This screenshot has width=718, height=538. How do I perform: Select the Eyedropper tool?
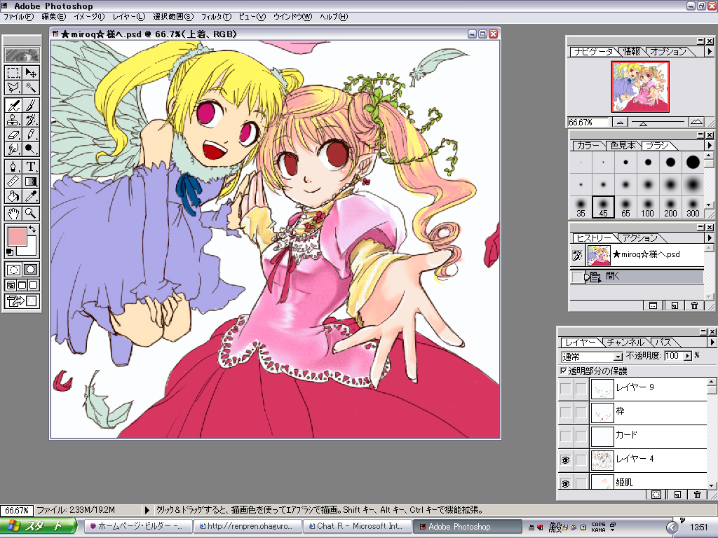tap(30, 196)
